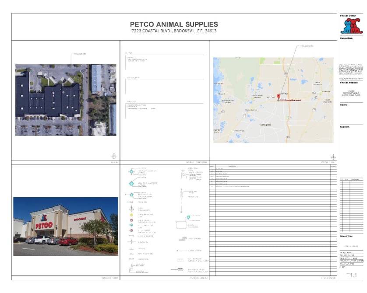The width and height of the screenshot is (367, 293).
Task: Click the Petco cat and dog logo
Action: 351,26
